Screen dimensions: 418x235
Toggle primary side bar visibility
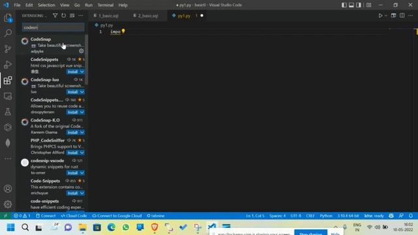tap(344, 5)
